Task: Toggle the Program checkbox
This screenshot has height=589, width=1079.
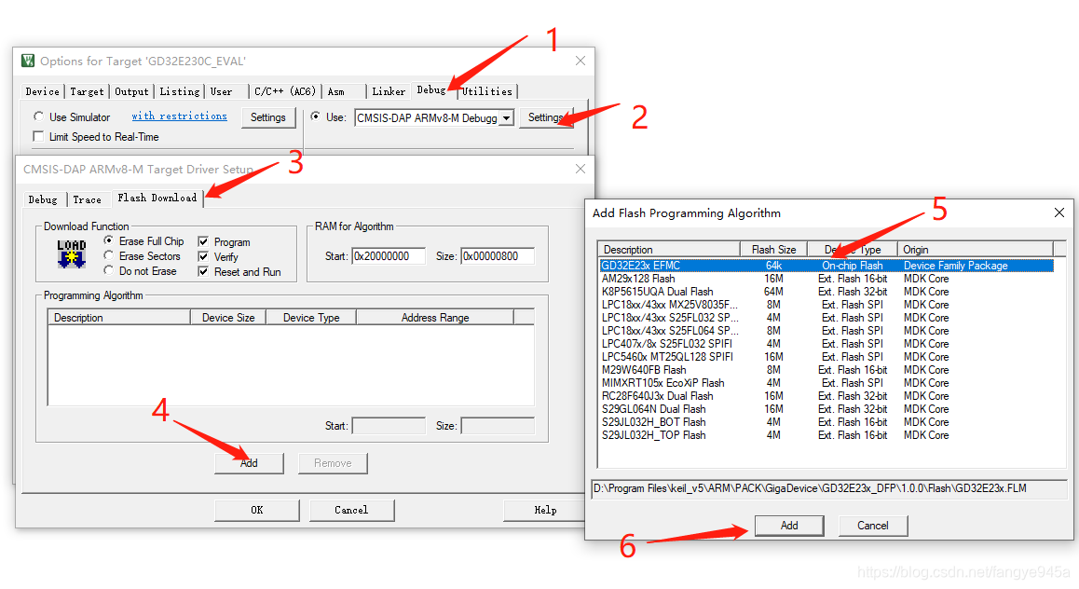Action: click(x=203, y=241)
